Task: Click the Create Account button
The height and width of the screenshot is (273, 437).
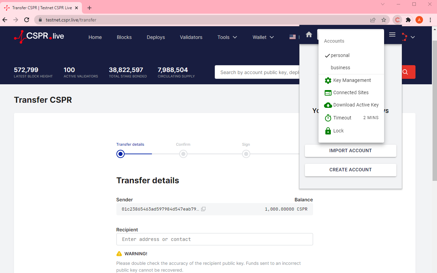Action: [x=351, y=170]
